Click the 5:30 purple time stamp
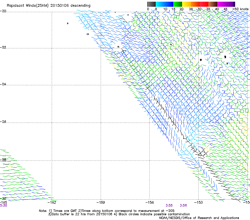The height and width of the screenshot is (220, 250). point(3,205)
